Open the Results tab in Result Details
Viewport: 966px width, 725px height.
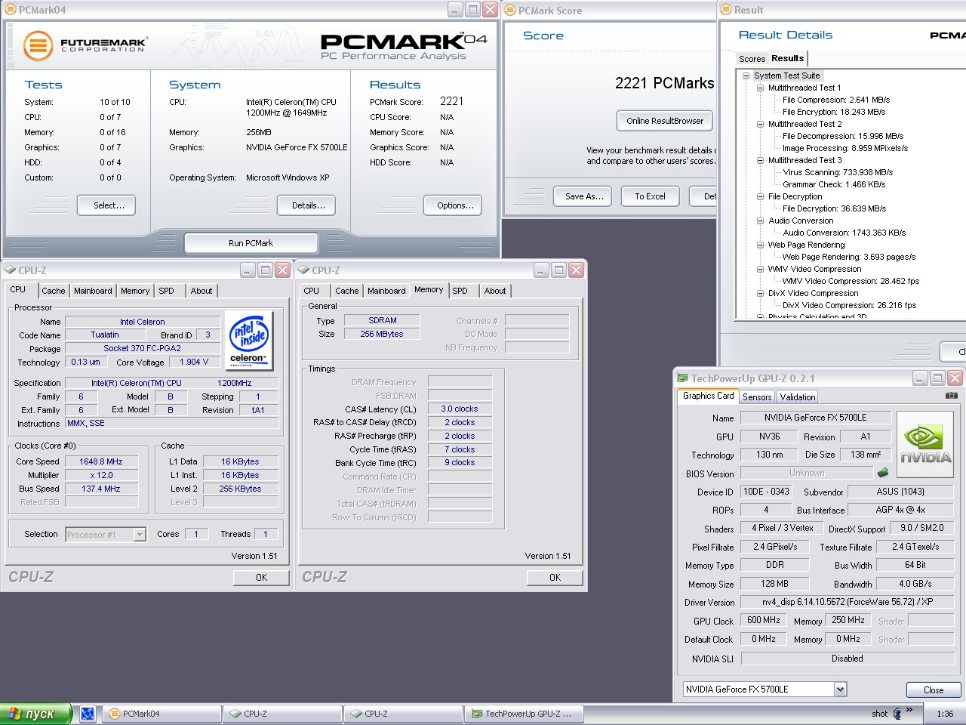click(787, 58)
